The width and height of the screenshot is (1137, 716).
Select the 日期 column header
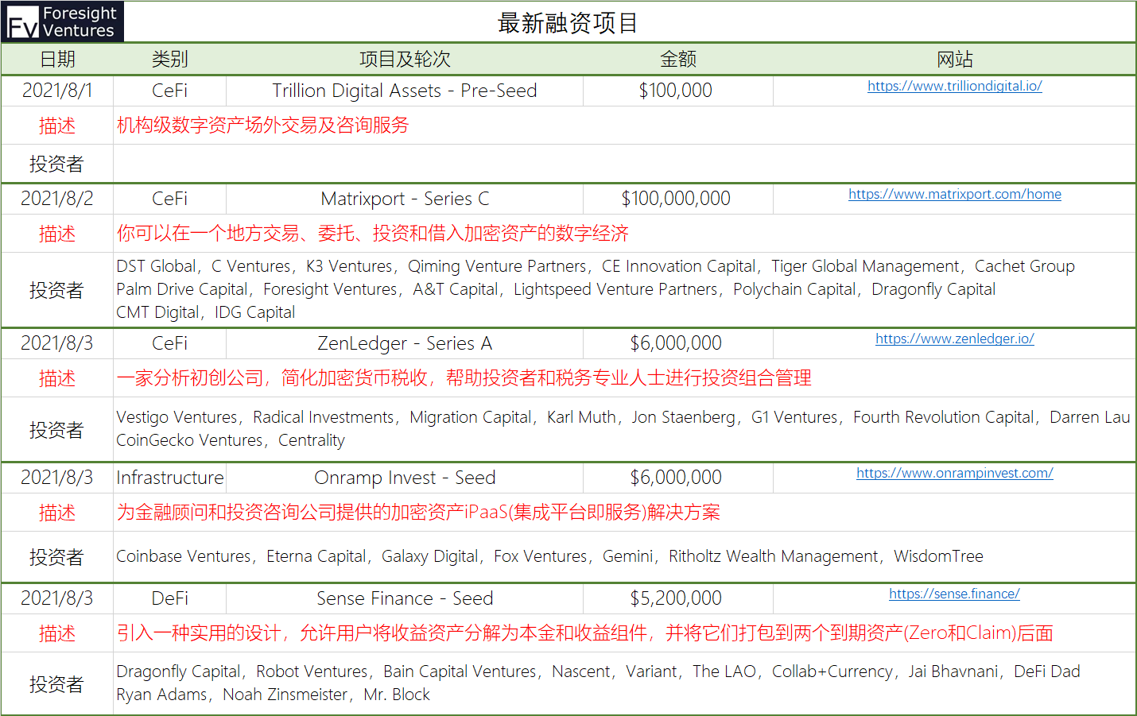pos(57,59)
